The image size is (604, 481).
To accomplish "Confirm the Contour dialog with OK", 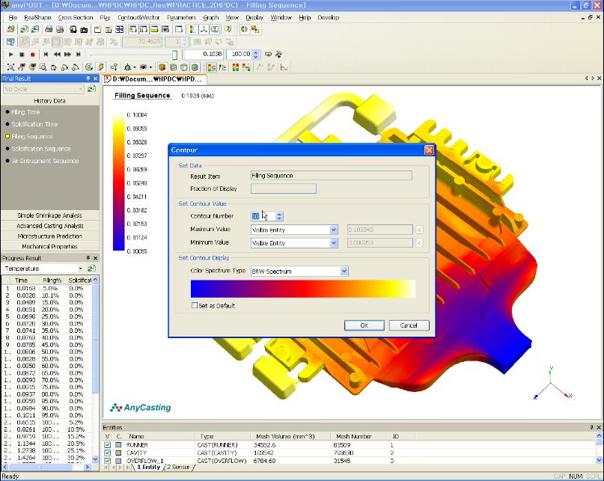I will (364, 325).
